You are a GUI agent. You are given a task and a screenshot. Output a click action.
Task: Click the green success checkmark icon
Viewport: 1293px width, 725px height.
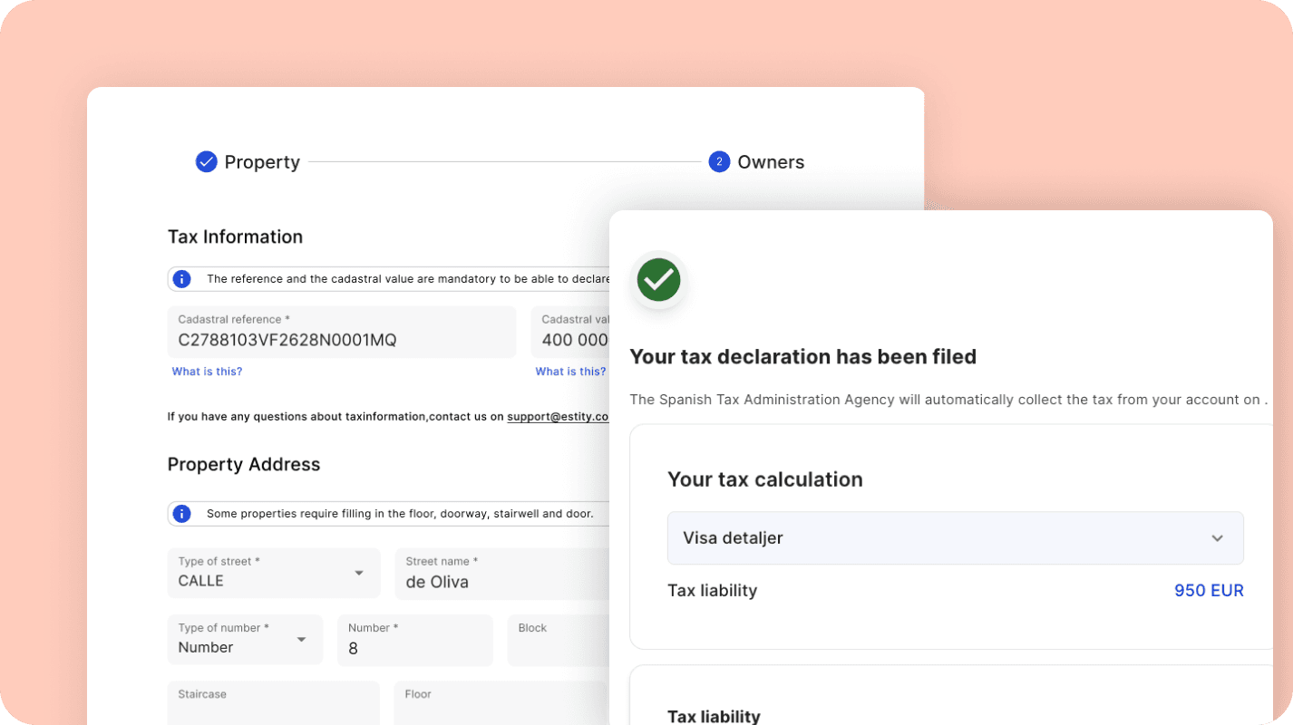tap(658, 280)
